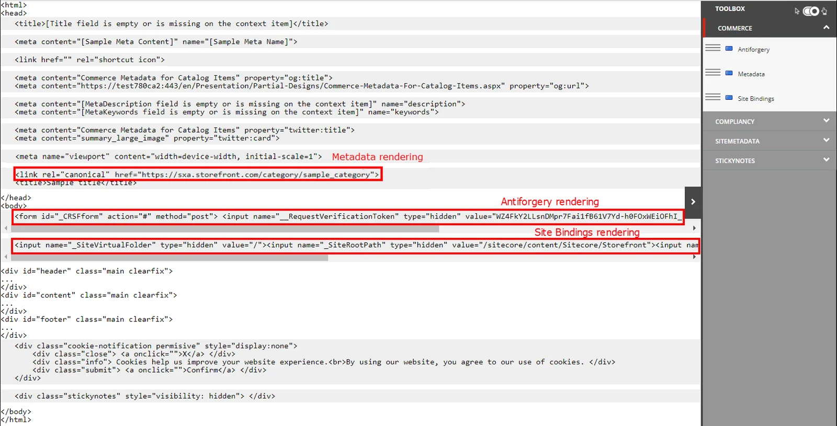Click the _CRSFform form line
Viewport: 837px width, 426px height.
point(347,216)
